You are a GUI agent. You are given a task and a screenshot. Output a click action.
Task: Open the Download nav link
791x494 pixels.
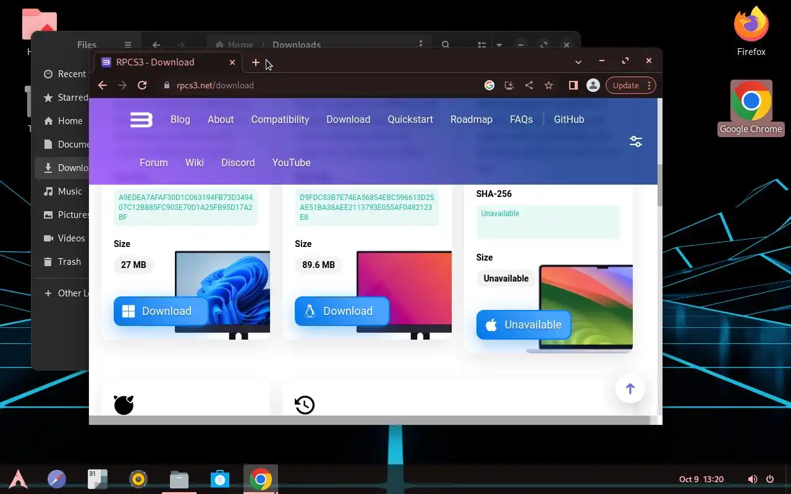coord(349,119)
